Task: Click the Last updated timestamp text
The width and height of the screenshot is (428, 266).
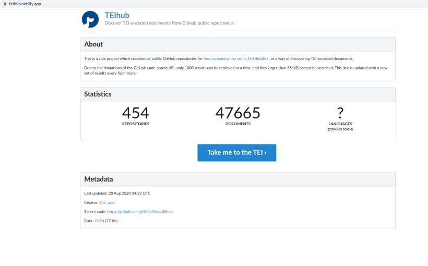Action: point(117,193)
